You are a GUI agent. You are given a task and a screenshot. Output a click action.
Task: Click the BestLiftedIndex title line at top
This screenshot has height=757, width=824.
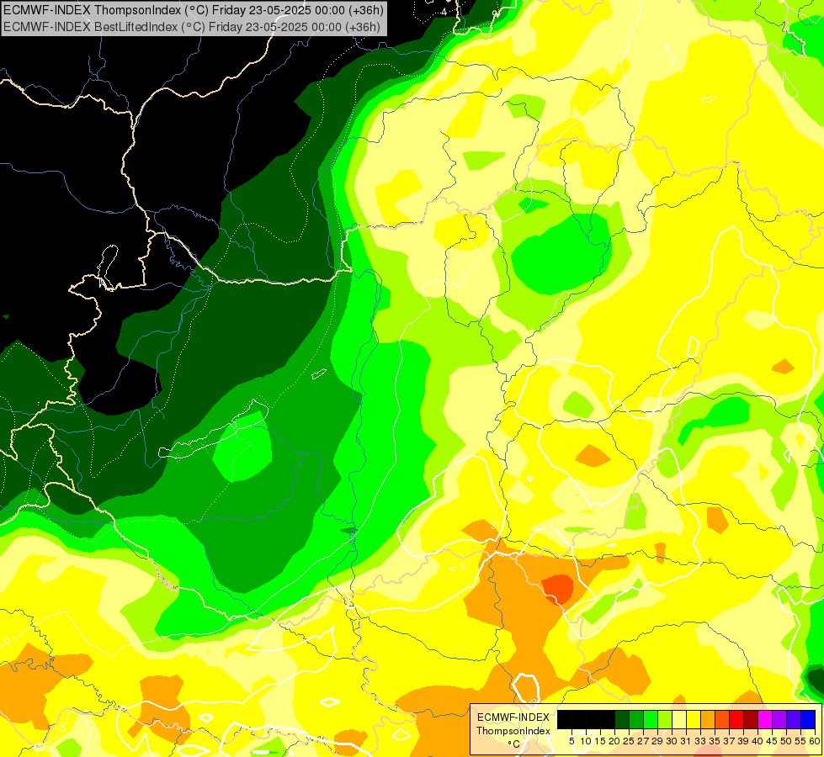point(191,26)
